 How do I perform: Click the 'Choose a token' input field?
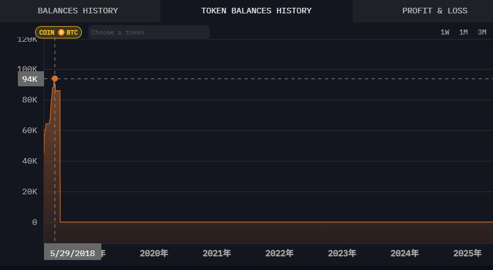pos(149,32)
